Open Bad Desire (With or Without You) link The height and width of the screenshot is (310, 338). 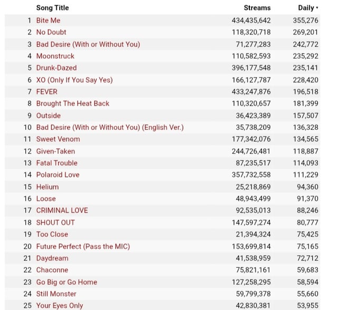coord(88,44)
